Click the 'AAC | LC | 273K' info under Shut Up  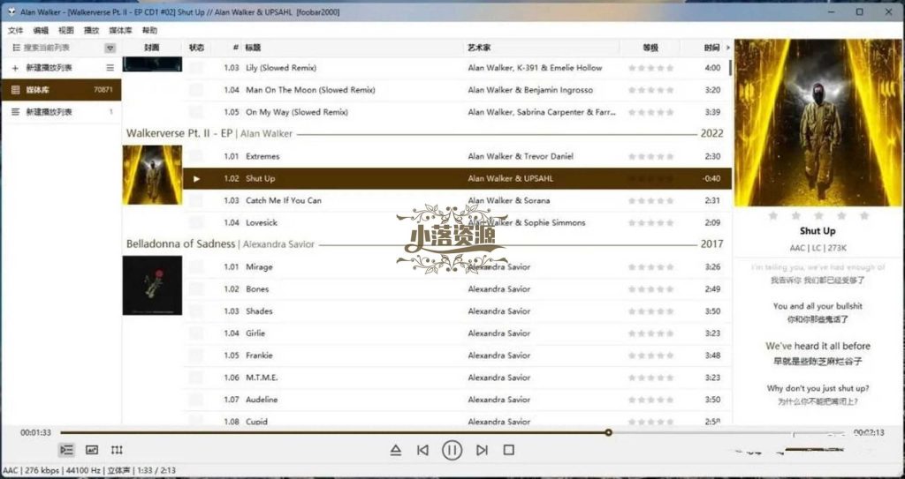tap(818, 249)
